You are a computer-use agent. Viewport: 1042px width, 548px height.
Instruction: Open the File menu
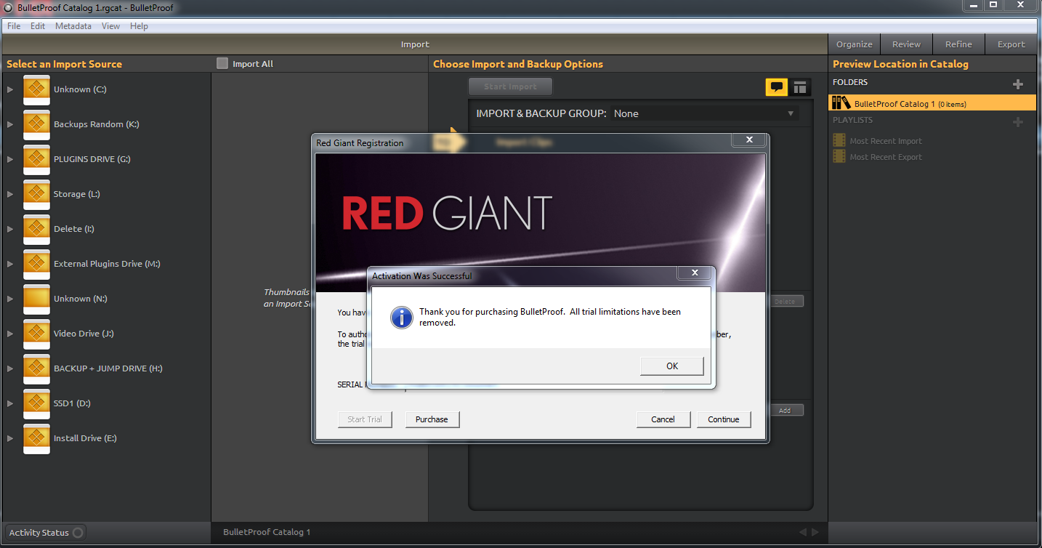coord(14,26)
